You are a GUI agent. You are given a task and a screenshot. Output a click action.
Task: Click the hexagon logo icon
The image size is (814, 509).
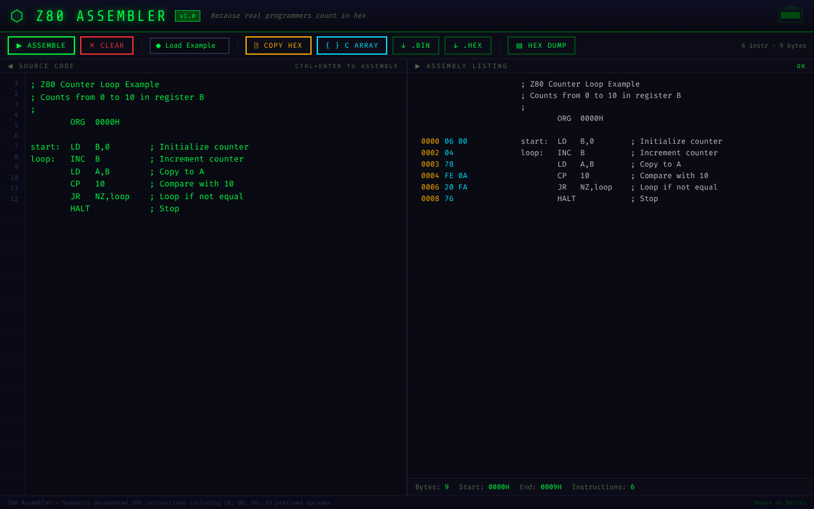coord(17,16)
